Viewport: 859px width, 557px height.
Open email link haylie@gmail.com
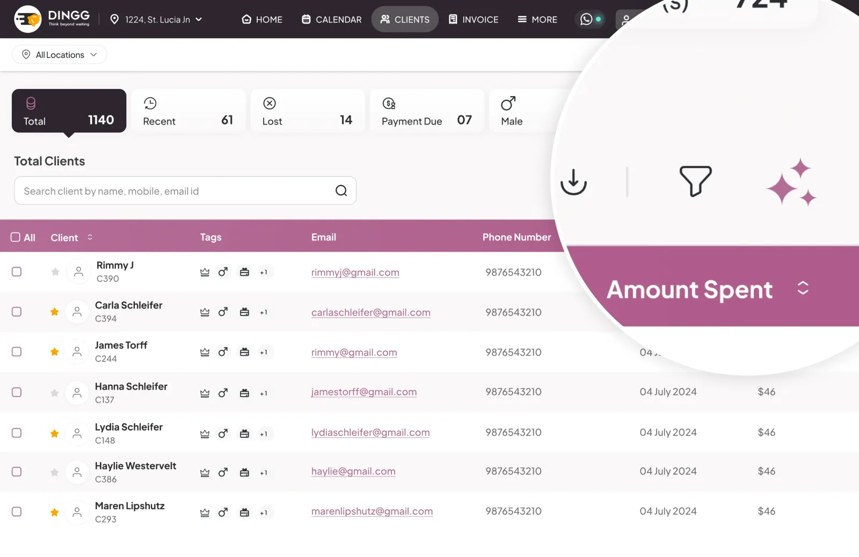pos(353,472)
